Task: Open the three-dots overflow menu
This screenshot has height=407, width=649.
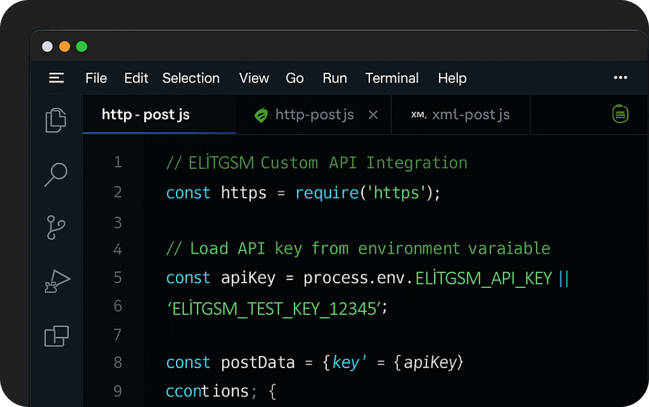Action: pos(620,77)
